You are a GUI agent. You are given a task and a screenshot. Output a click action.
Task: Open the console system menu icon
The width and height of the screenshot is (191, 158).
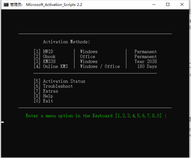[x=6, y=5]
